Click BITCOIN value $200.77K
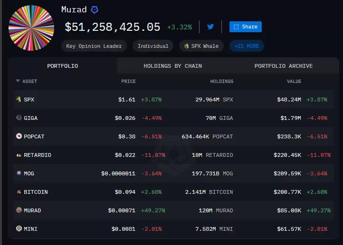The height and width of the screenshot is (245, 343). (287, 192)
